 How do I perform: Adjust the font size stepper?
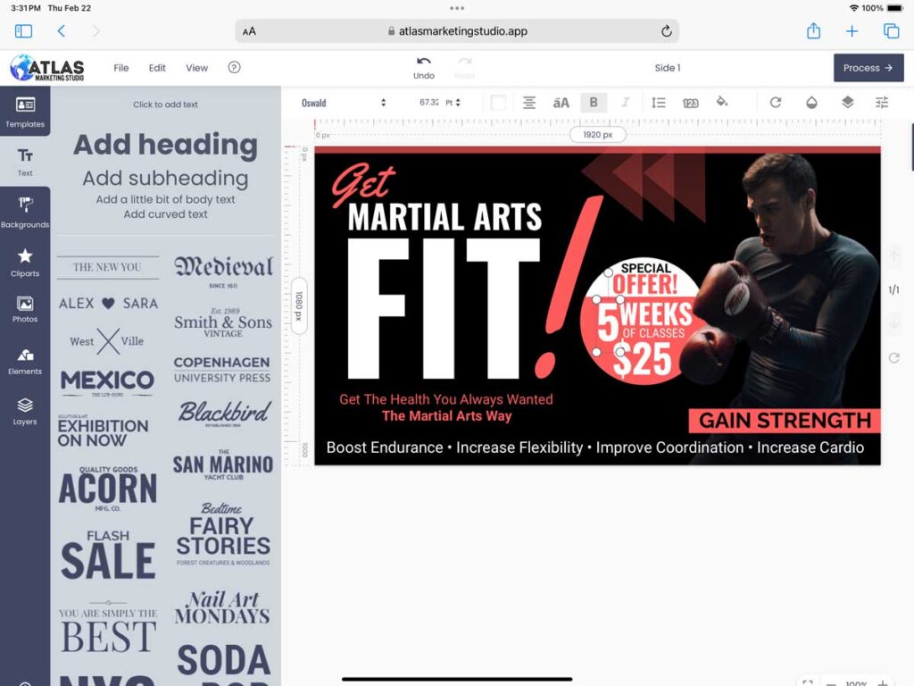458,103
